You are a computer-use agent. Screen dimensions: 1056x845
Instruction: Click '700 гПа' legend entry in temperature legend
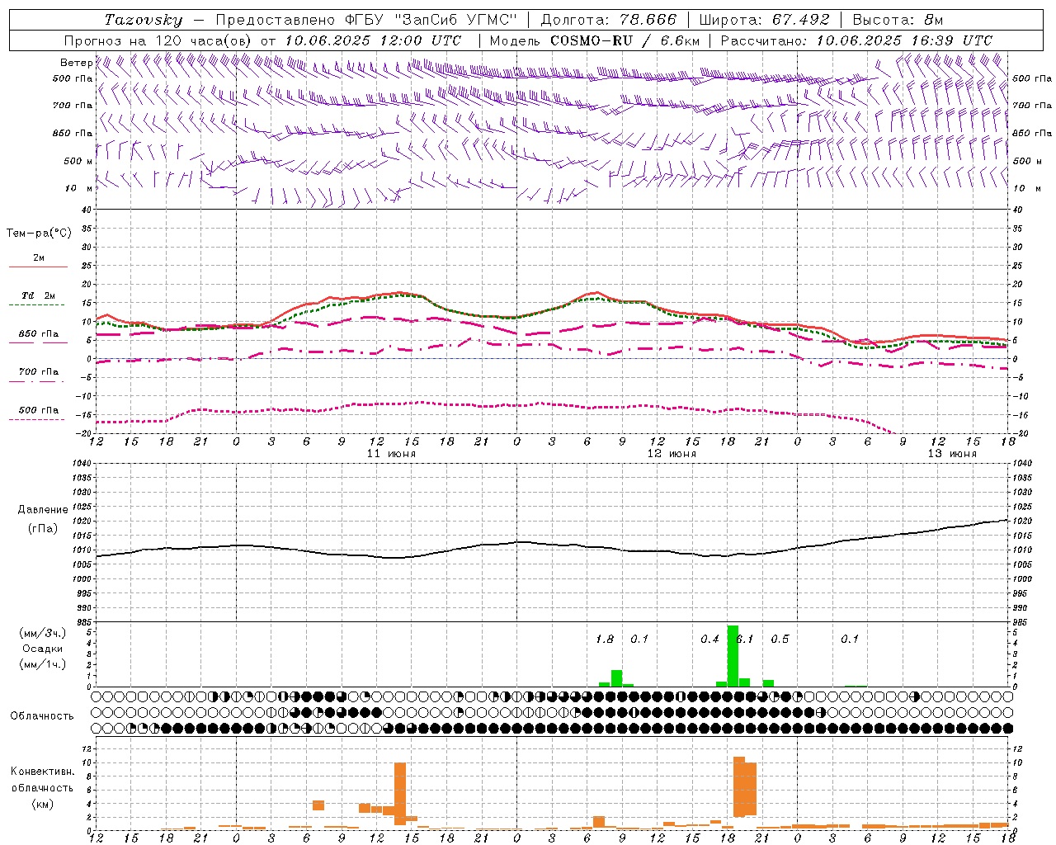pos(39,372)
